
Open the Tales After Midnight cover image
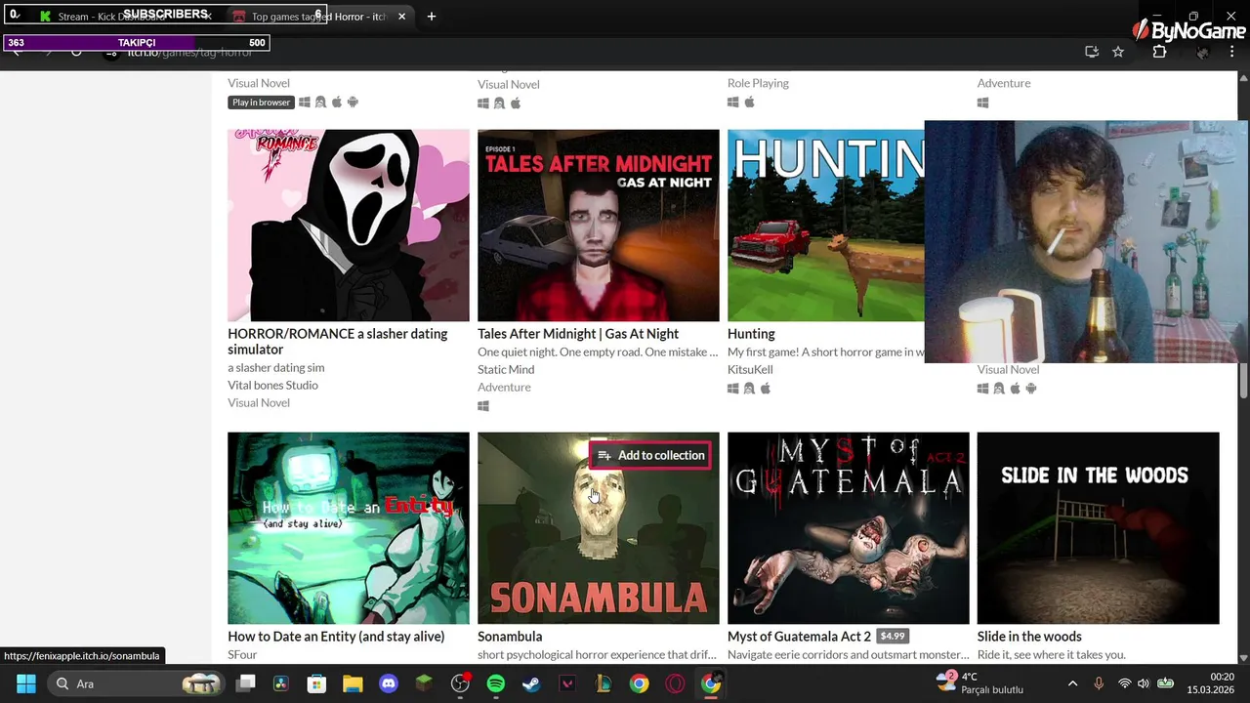click(x=598, y=226)
